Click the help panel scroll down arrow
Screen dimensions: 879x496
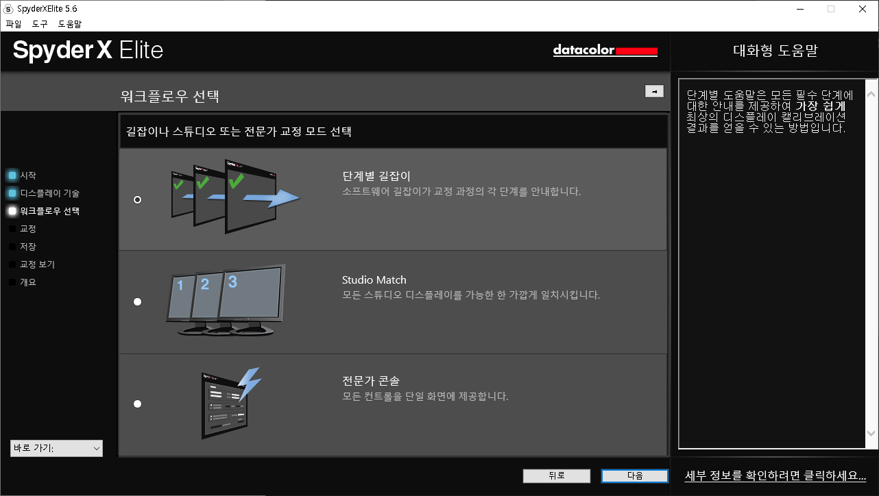[x=871, y=434]
